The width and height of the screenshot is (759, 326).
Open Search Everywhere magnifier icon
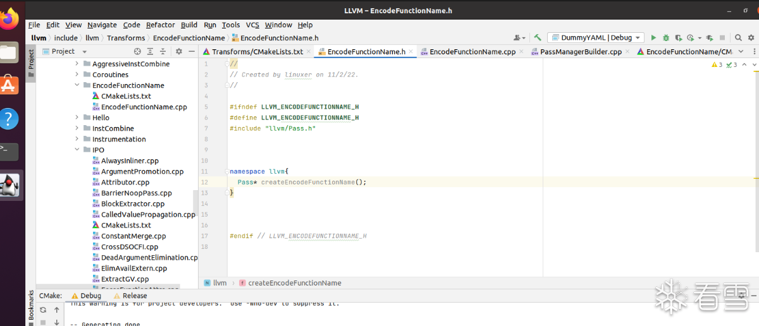pyautogui.click(x=738, y=38)
